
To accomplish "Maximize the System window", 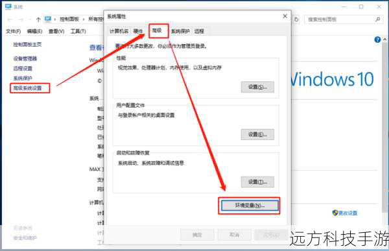I will pos(361,6).
